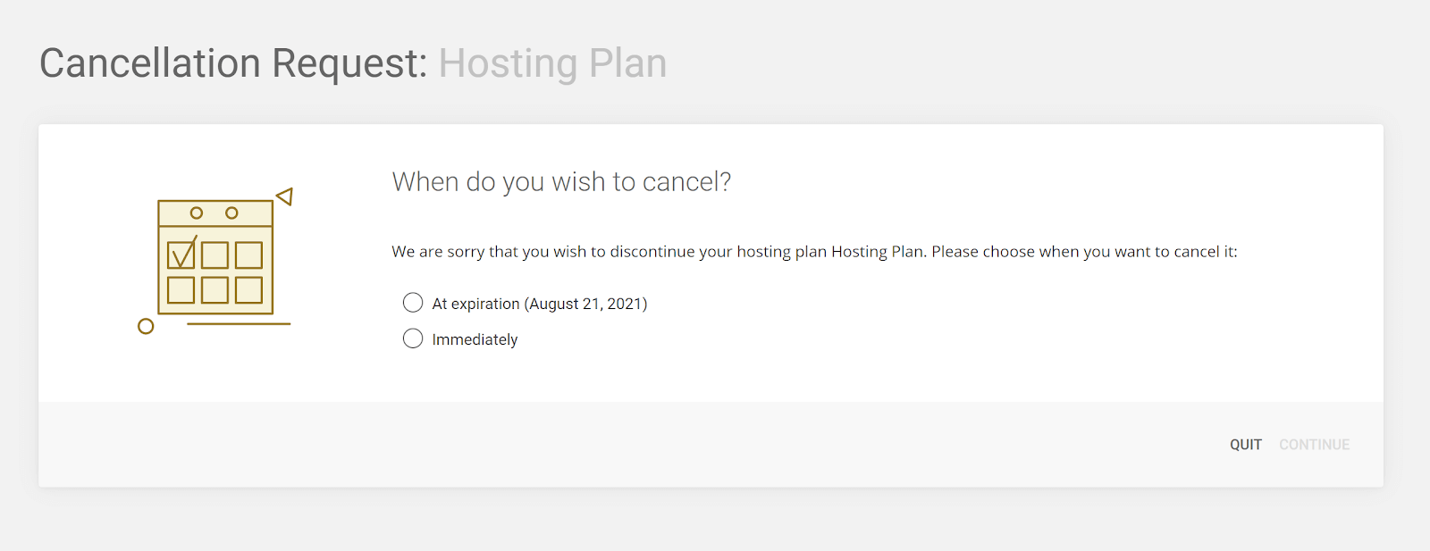Screen dimensions: 1430x551
Task: Click the calendar illustration icon
Action: [214, 260]
